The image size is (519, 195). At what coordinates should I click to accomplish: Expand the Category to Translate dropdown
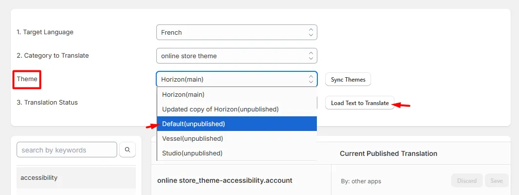tap(237, 56)
